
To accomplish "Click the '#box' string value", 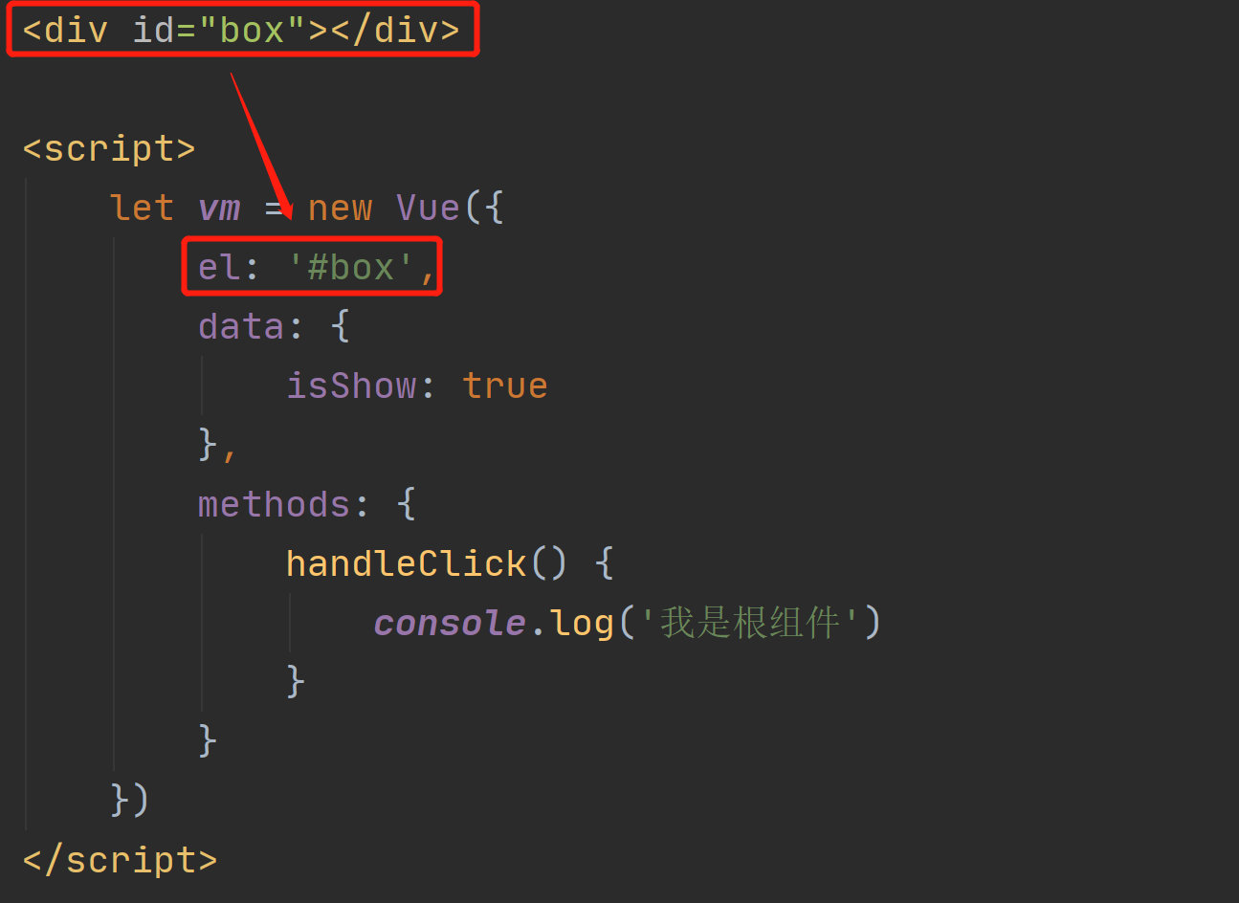I will pos(350,268).
